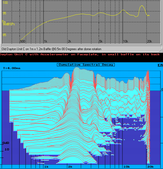Click the 100 dB label on upper graph
163x169 pixels.
tap(5, 3)
